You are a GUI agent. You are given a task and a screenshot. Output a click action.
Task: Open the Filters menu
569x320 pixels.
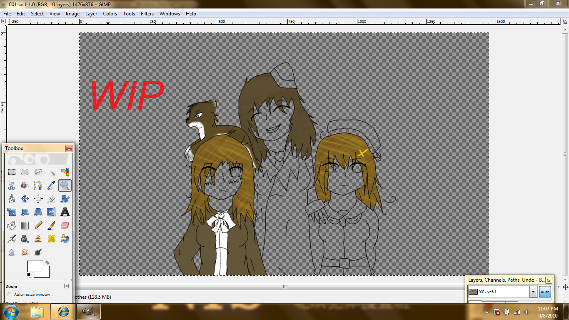pos(147,14)
